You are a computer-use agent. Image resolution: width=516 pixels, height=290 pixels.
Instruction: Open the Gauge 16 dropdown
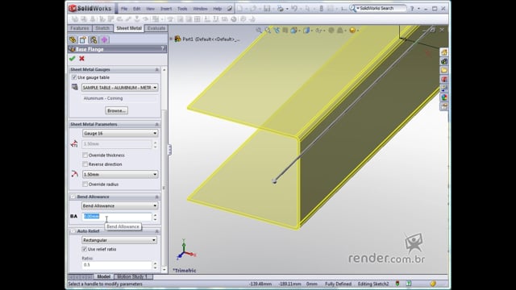click(120, 133)
